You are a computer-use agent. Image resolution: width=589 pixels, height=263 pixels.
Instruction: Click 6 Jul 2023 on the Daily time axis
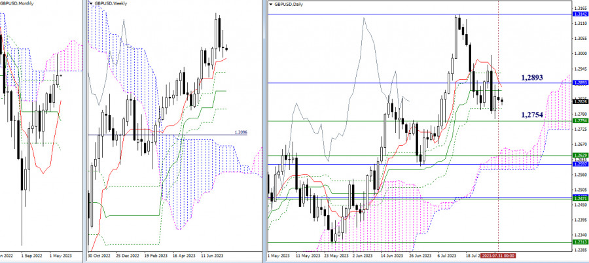[446, 256]
